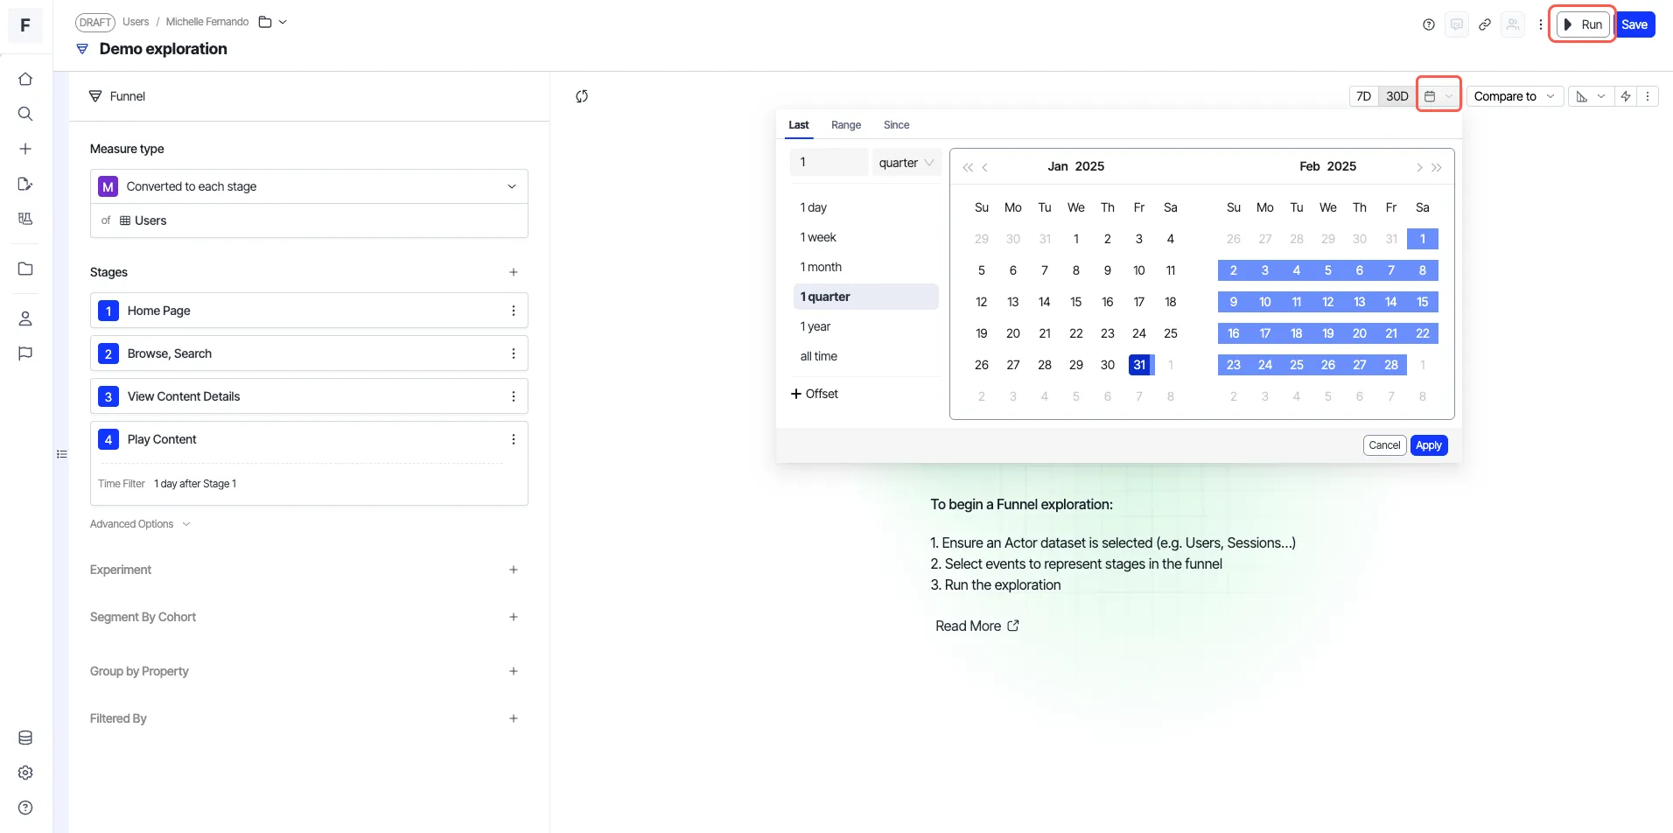The width and height of the screenshot is (1673, 833).
Task: Choose the 1 day preset
Action: (866, 207)
